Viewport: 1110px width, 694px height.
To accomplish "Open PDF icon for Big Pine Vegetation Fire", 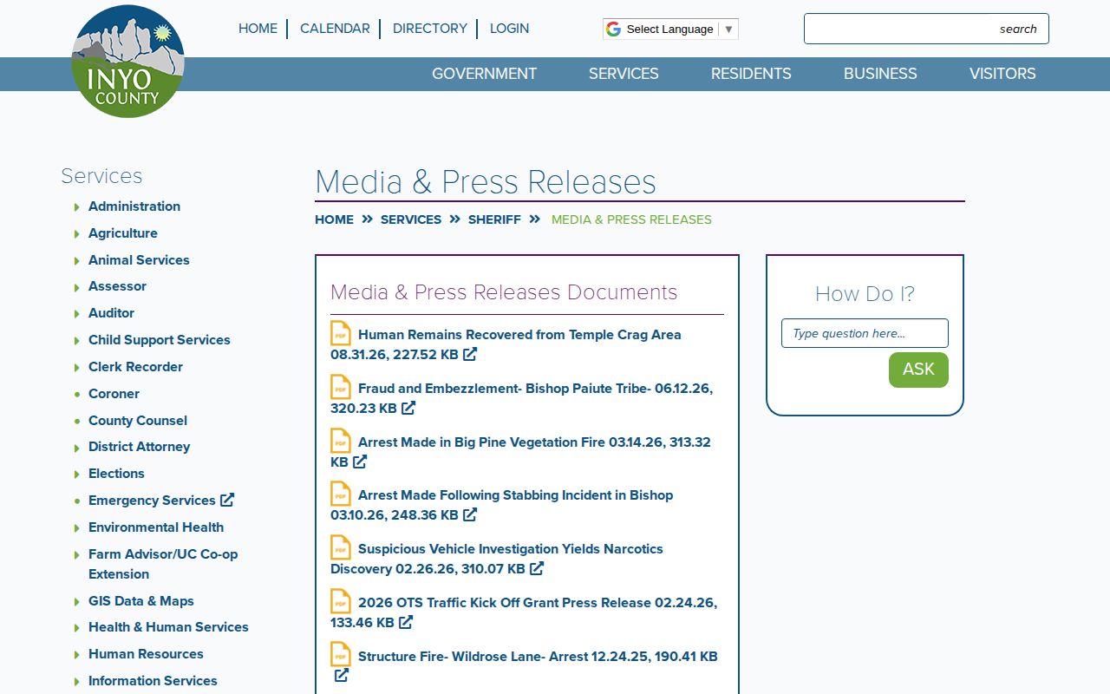I will [341, 441].
